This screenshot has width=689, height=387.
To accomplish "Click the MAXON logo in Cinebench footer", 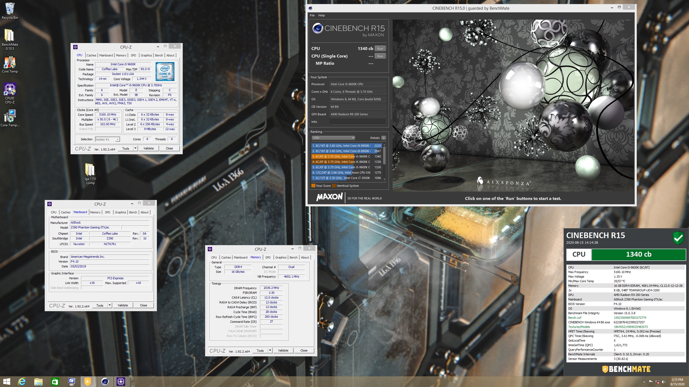I will [x=330, y=197].
